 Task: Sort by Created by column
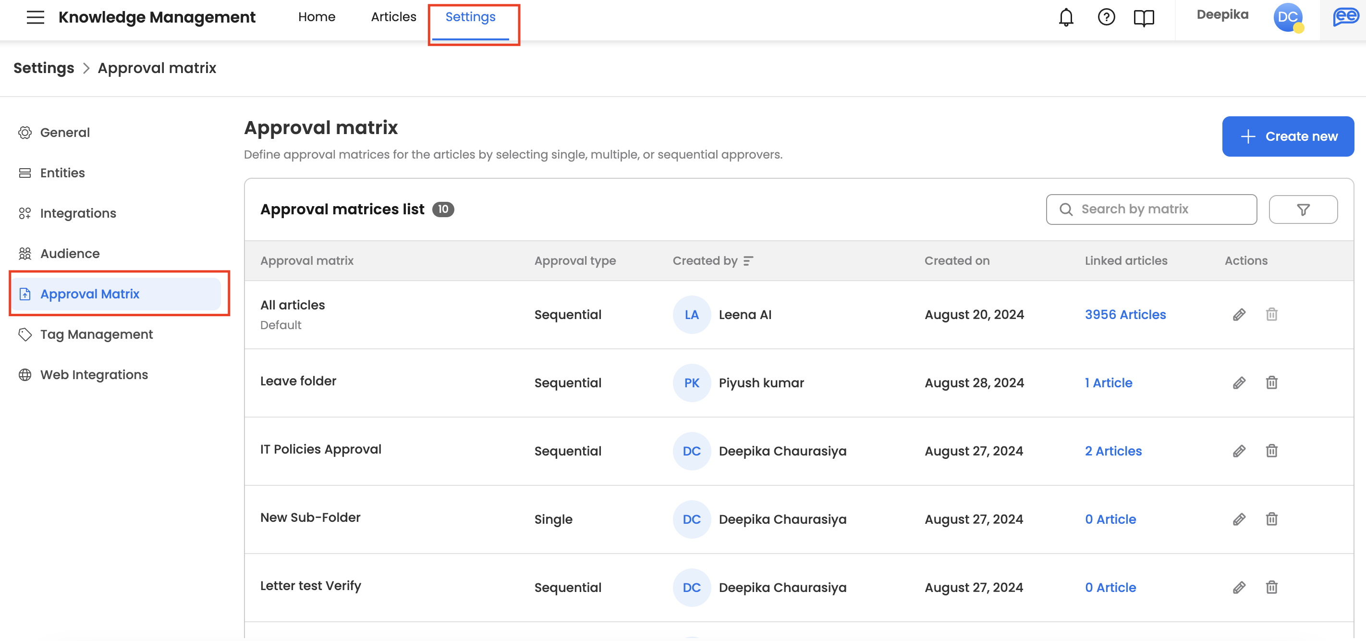(x=748, y=260)
